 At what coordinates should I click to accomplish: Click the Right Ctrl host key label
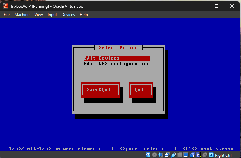coord(223,155)
